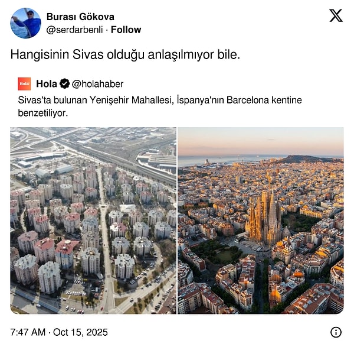Click the X logo in the corner
The height and width of the screenshot is (350, 354).
[x=336, y=15]
